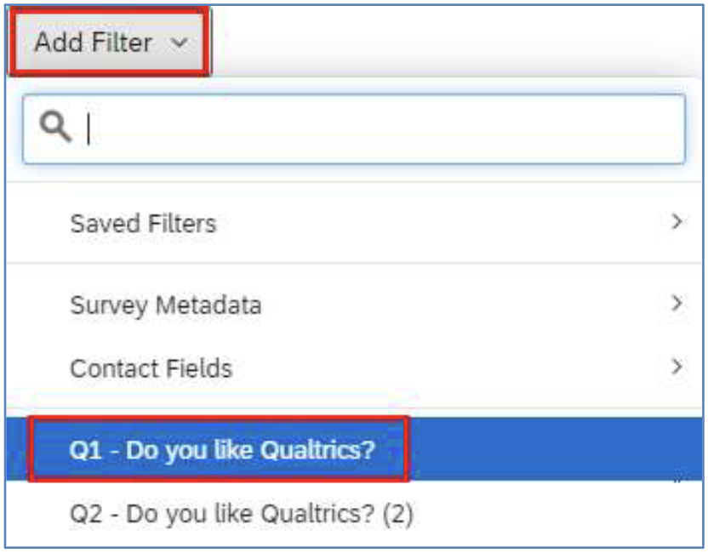Expand the Saved Filters submenu
The width and height of the screenshot is (708, 553).
[x=354, y=223]
